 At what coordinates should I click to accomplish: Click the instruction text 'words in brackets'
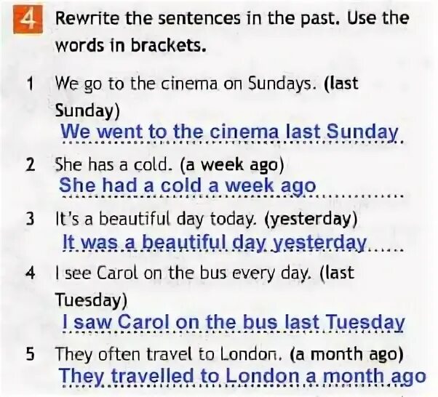coord(130,45)
